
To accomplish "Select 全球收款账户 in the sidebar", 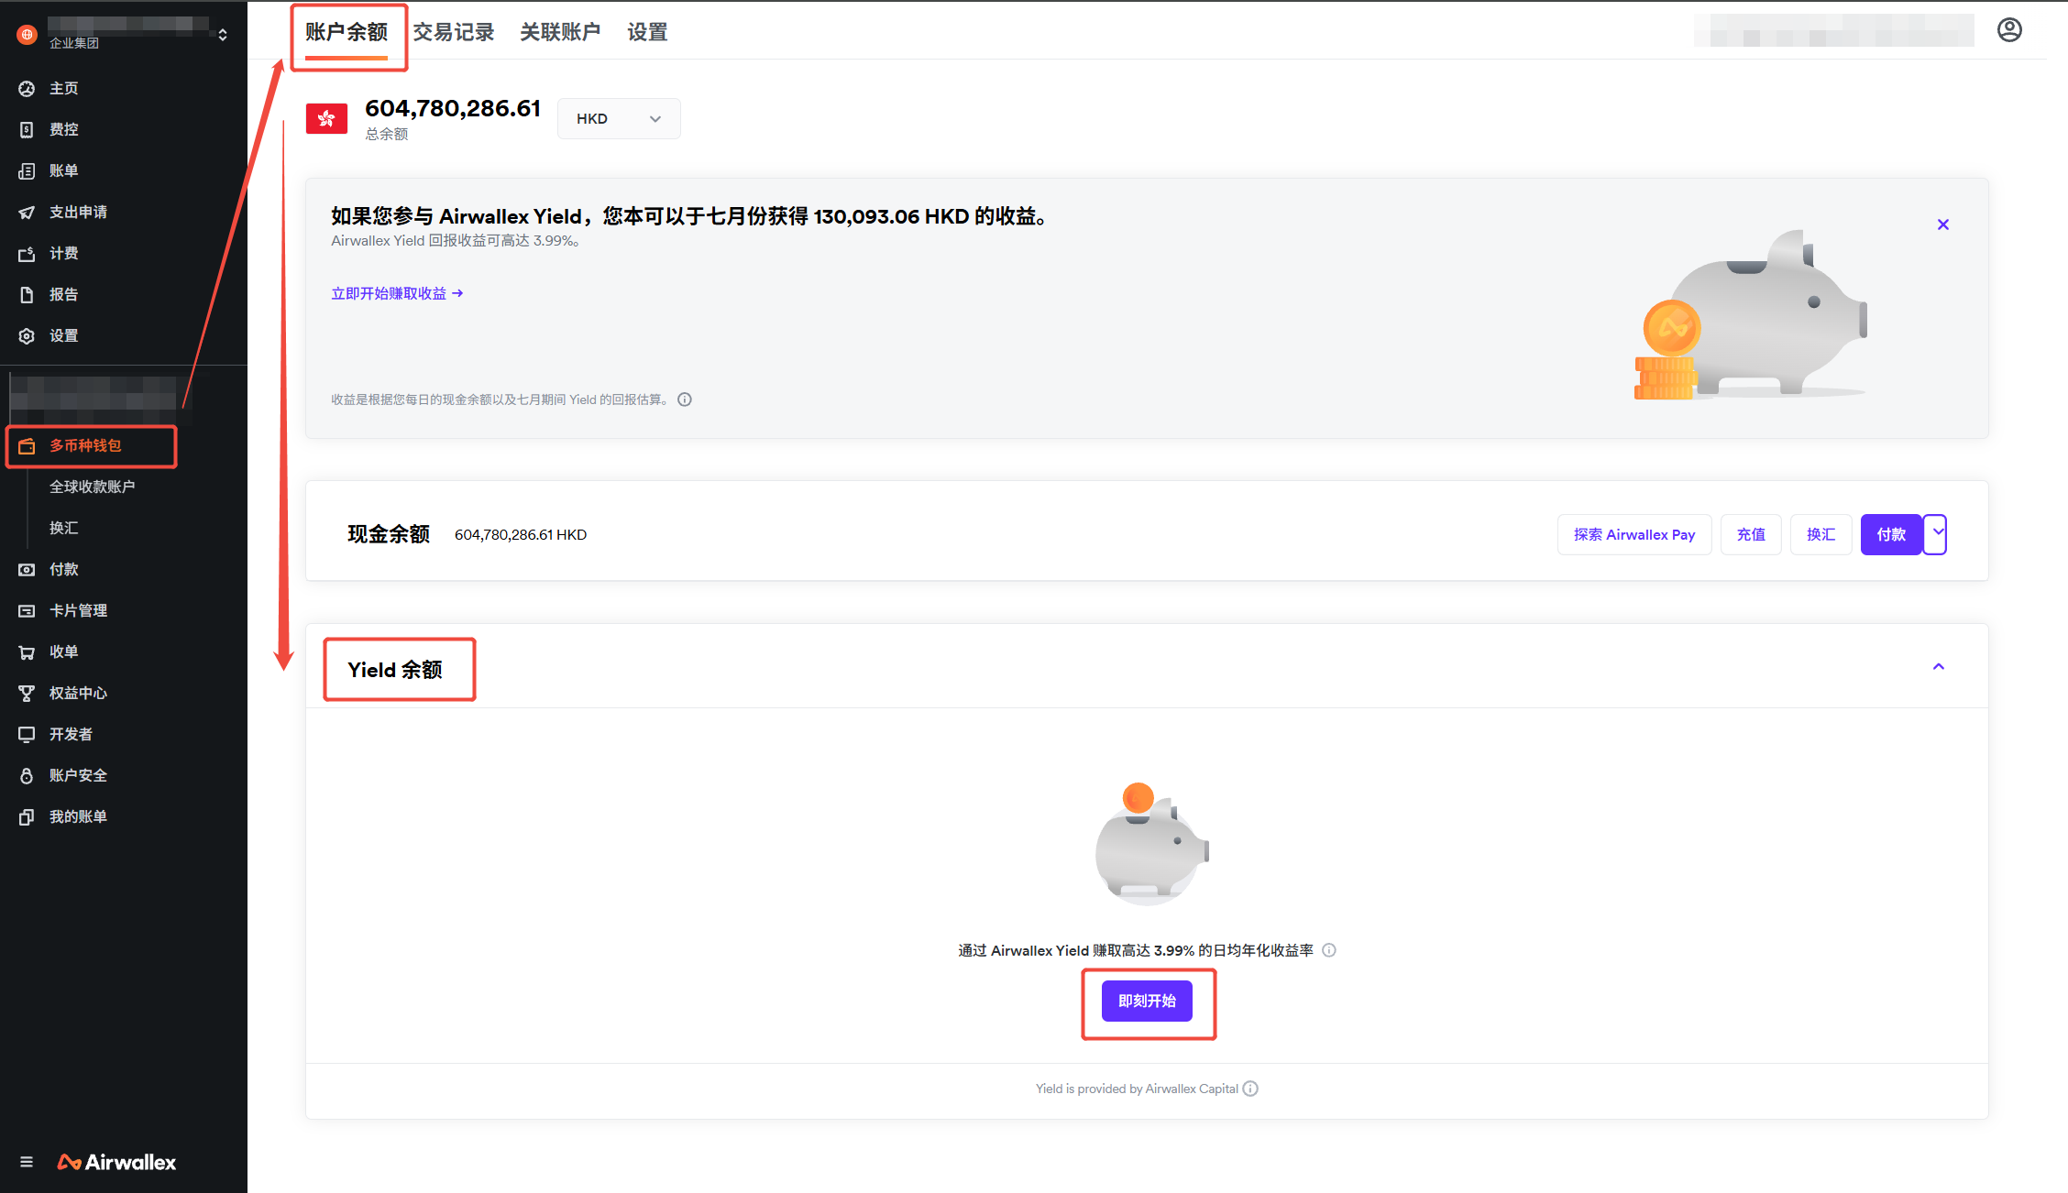I will [x=92, y=487].
